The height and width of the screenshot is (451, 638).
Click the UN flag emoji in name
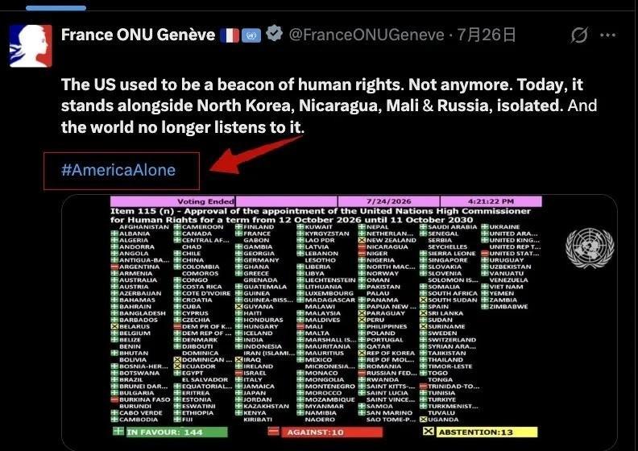251,35
